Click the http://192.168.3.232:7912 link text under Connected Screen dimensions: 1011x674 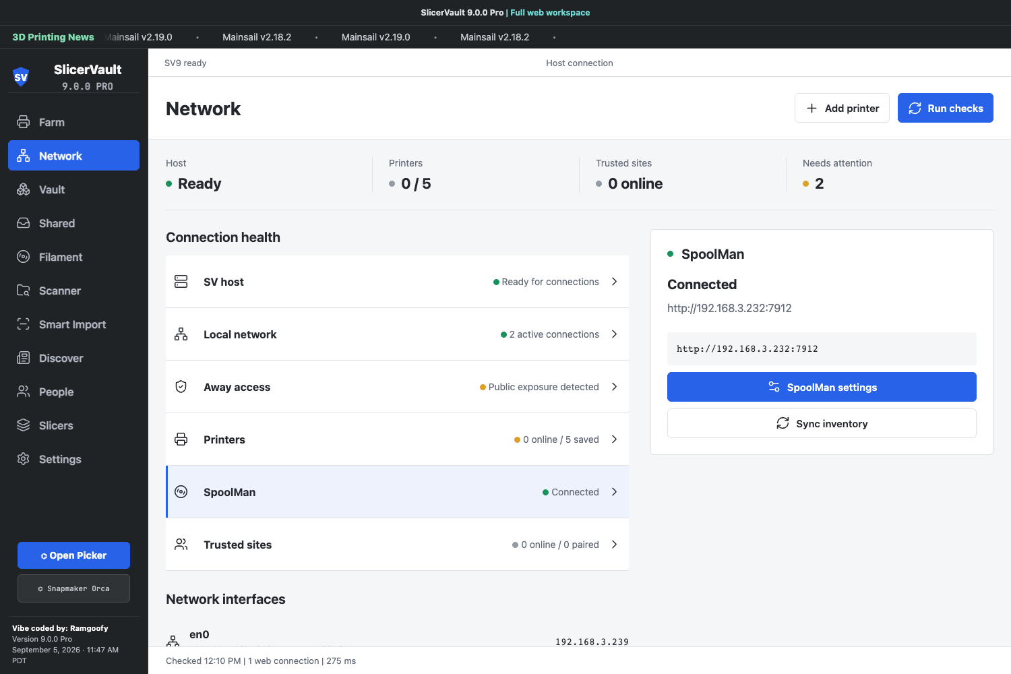click(729, 308)
